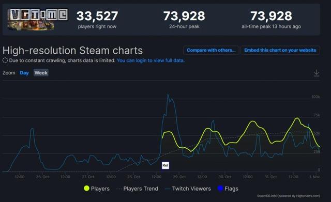Toggle the Players legend series
Image resolution: width=331 pixels, height=202 pixels.
coord(97,189)
